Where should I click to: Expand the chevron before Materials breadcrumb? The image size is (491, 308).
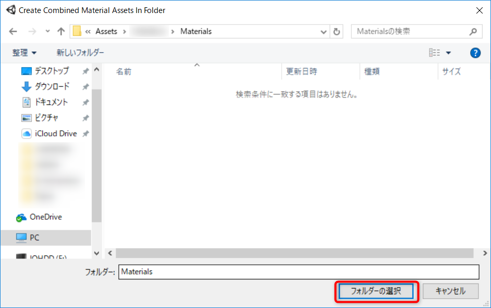(x=173, y=32)
